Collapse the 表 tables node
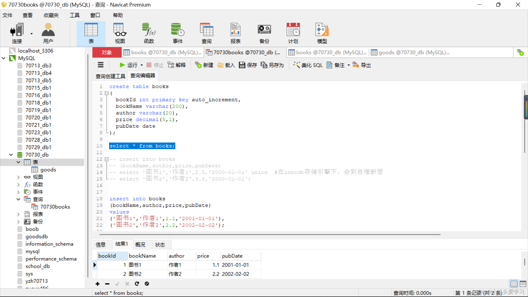 click(18, 162)
